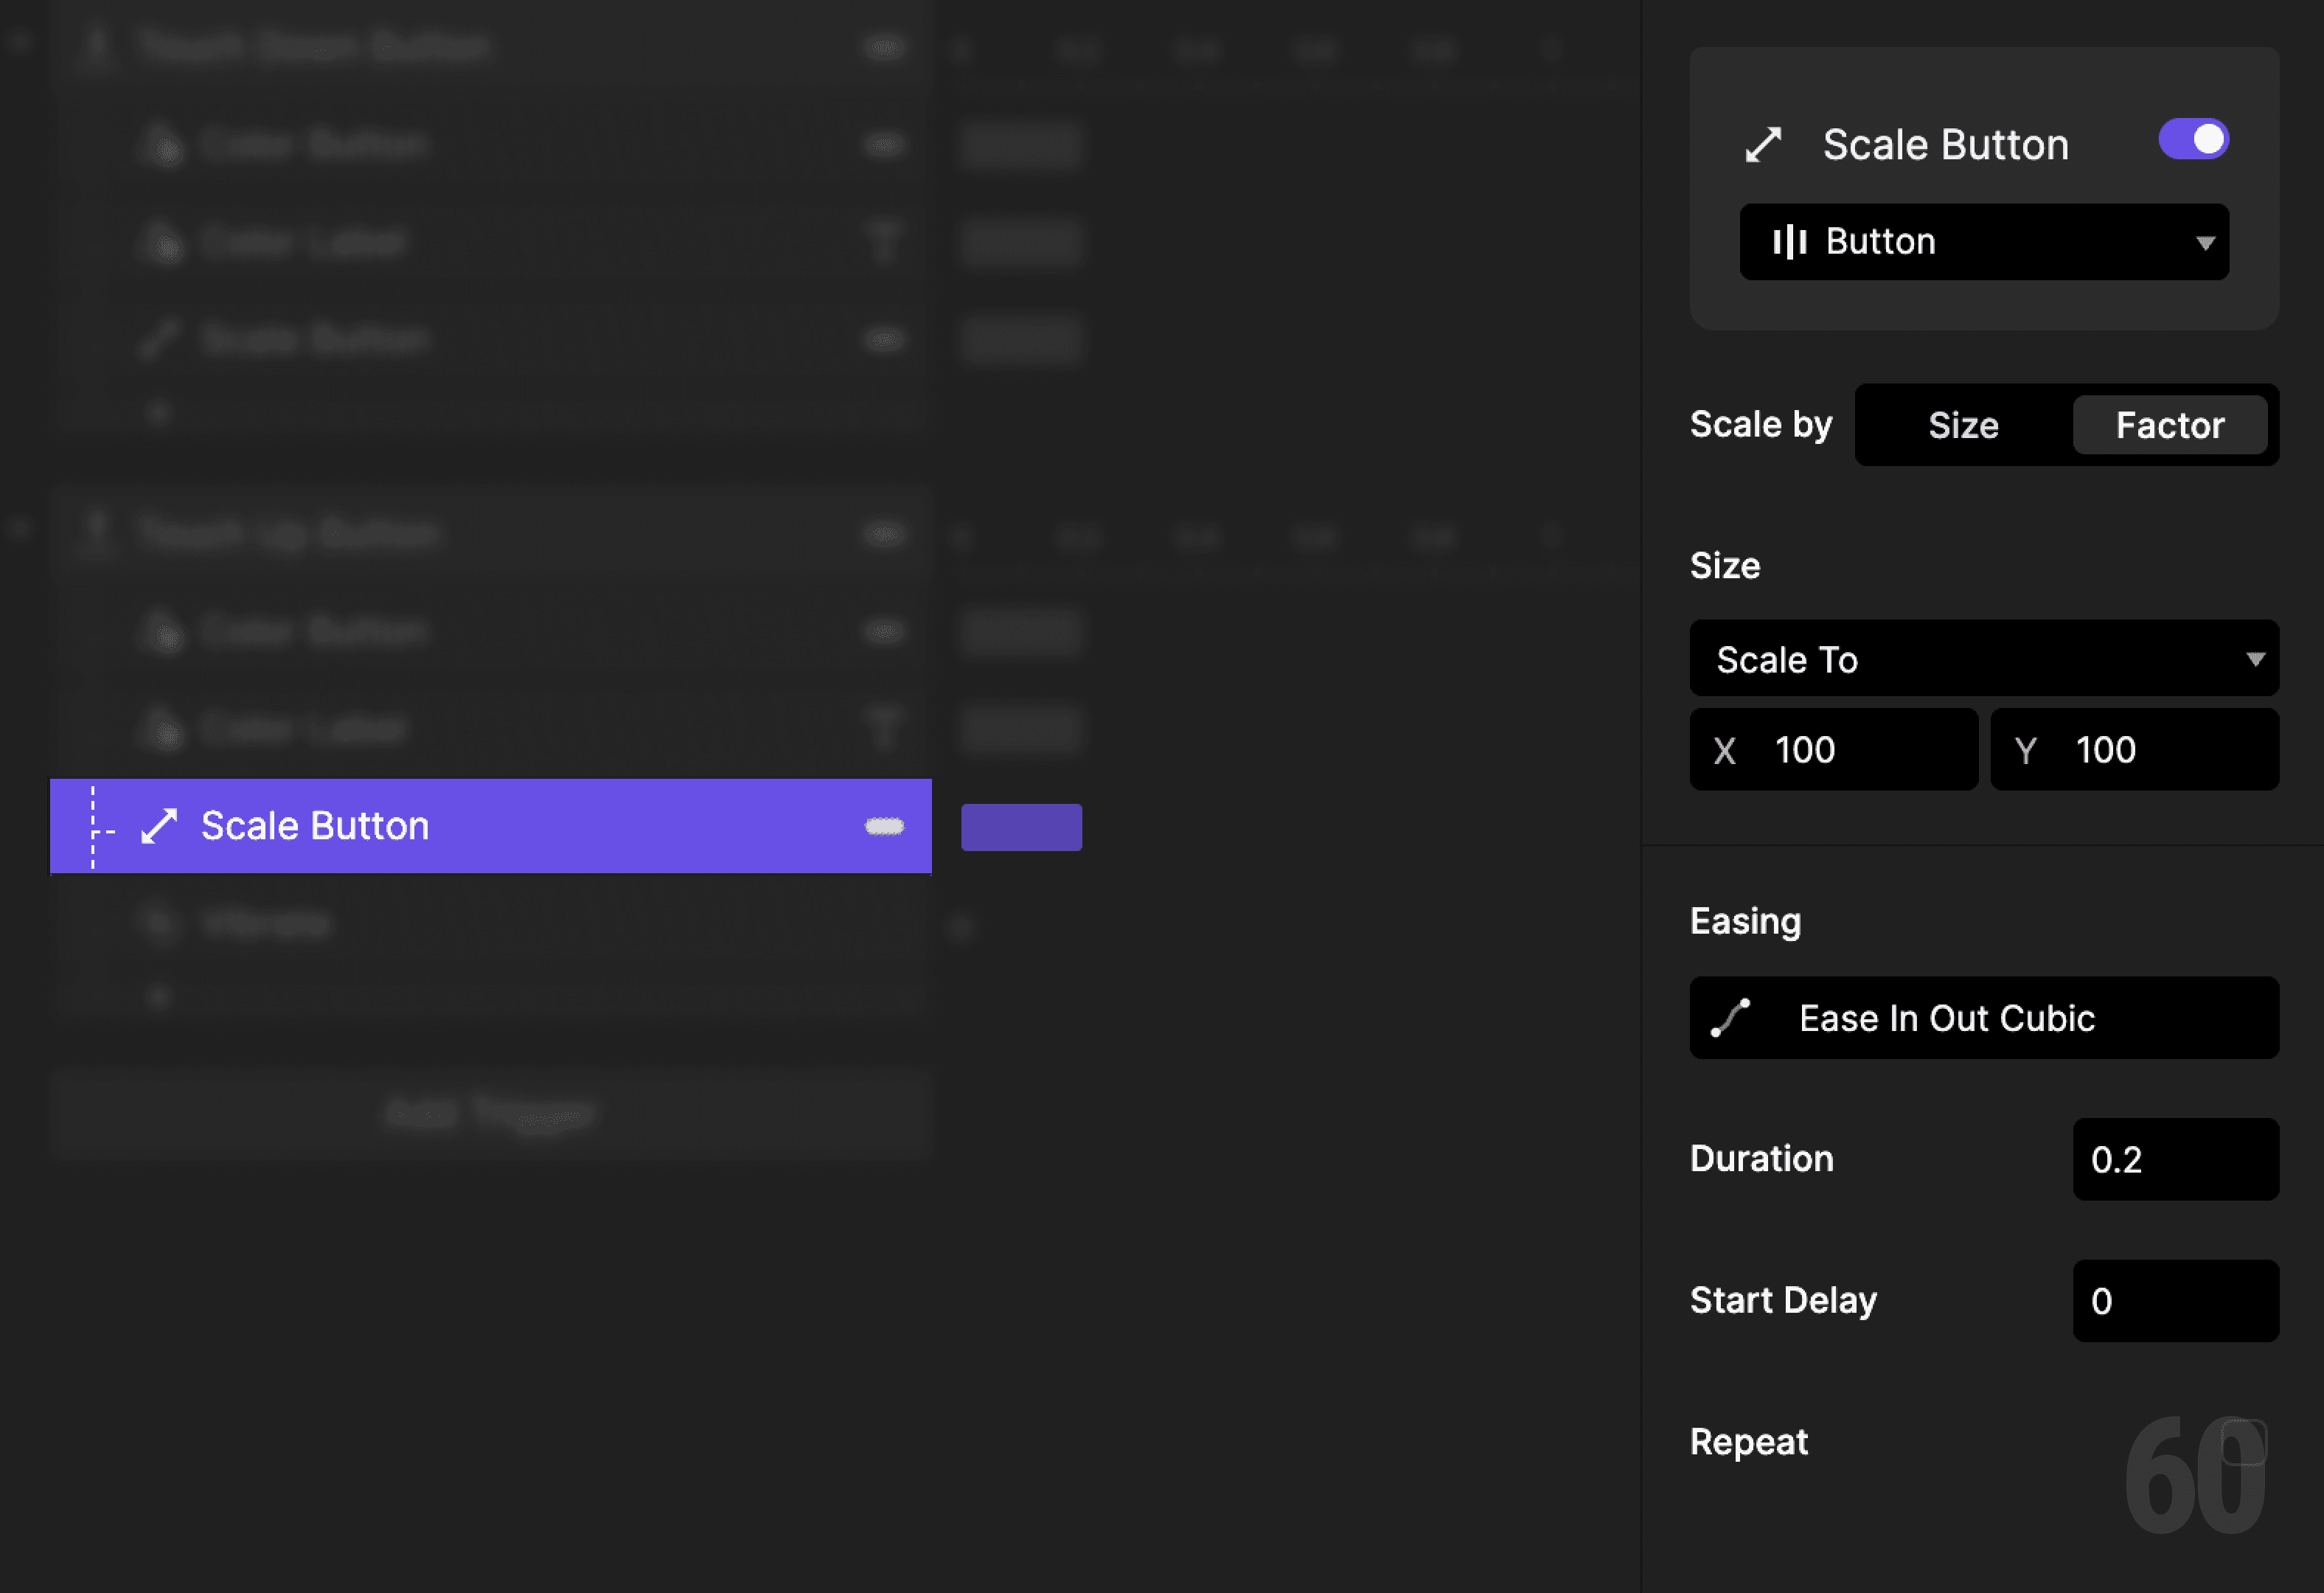Click the Duration field showing 0.2
The image size is (2324, 1593).
(2175, 1159)
